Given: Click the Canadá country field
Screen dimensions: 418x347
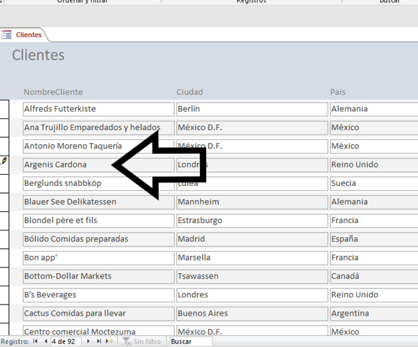Looking at the screenshot, I should pos(374,277).
